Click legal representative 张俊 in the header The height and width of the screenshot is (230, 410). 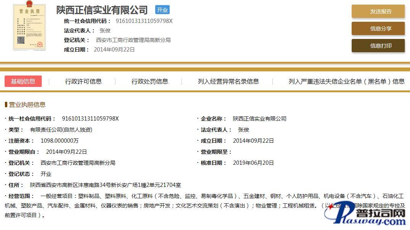tap(105, 31)
